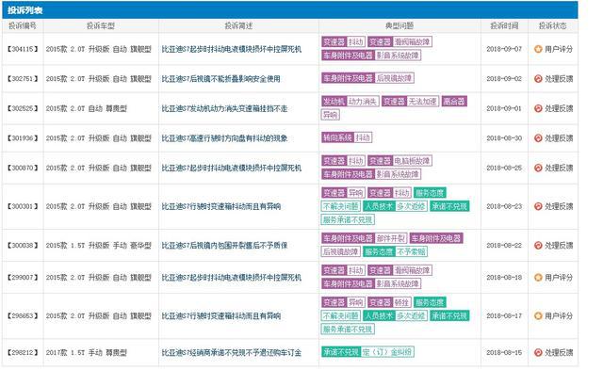Click the 转向系统 抖动 tag
This screenshot has width=603, height=370.
(x=347, y=137)
